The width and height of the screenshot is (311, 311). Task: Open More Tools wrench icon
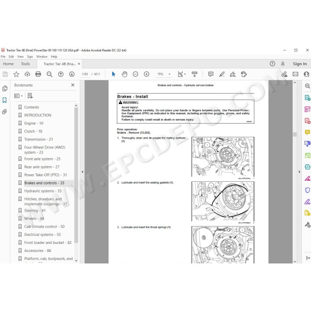point(307,225)
